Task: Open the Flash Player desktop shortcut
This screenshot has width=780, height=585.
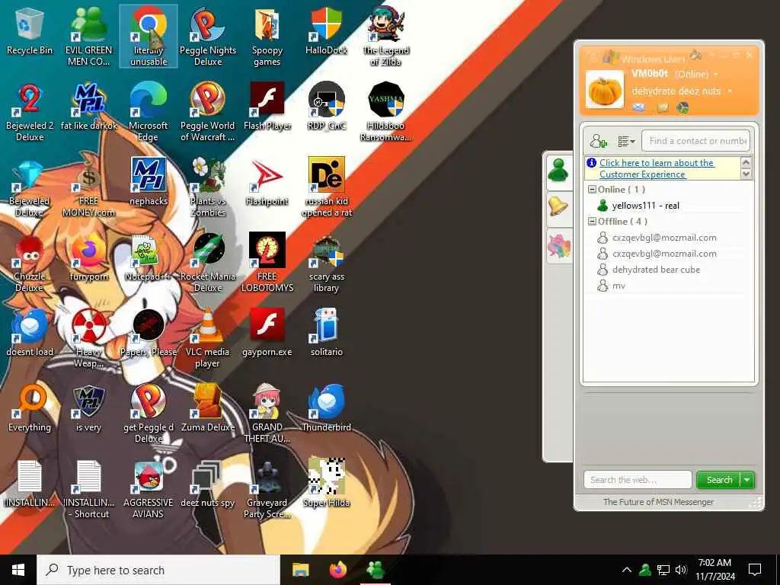Action: click(x=267, y=107)
